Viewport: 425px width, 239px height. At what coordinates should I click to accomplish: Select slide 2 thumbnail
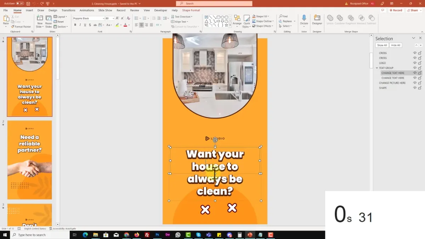[30, 160]
